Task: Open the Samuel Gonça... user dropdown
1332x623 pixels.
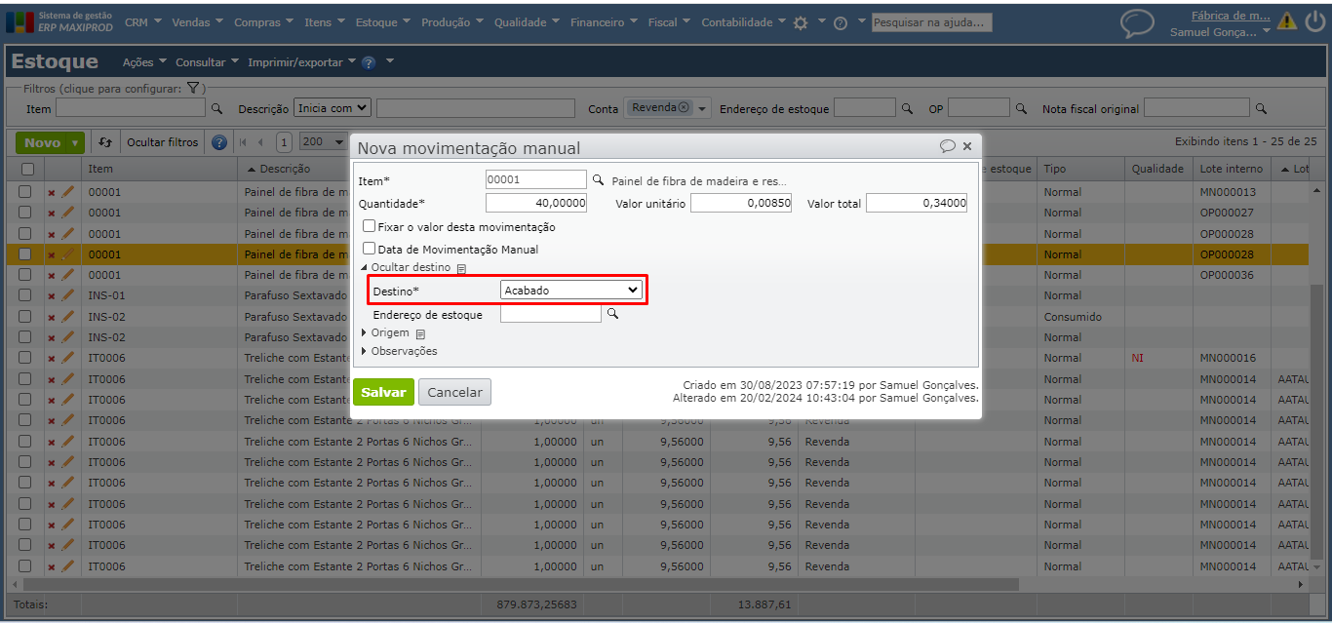Action: coord(1221,32)
